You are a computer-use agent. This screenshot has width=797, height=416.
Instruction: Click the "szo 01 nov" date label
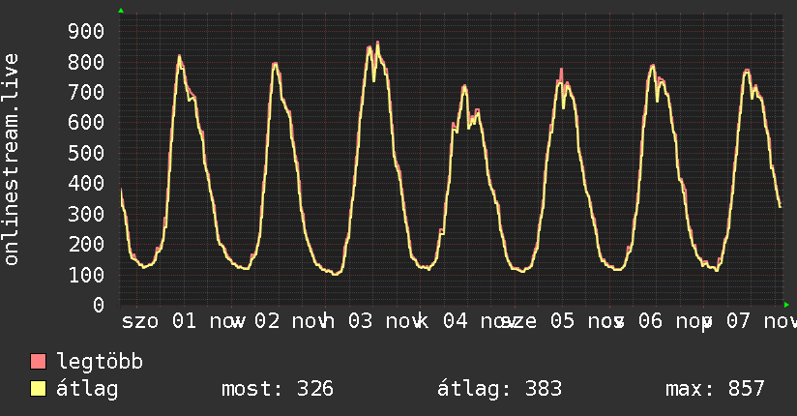pos(184,321)
